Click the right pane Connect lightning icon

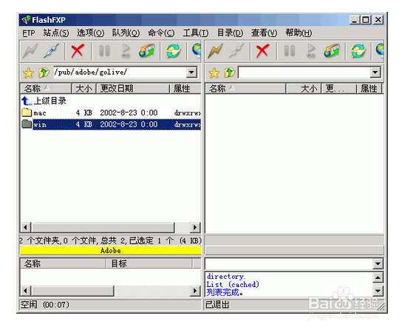[215, 50]
